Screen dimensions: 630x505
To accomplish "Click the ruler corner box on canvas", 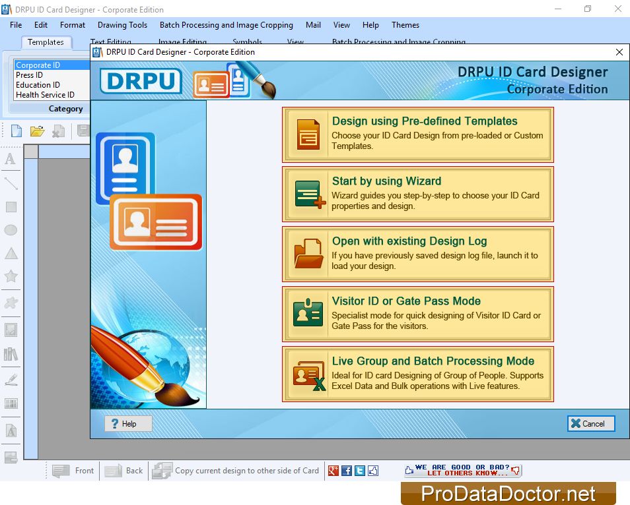I will (x=31, y=152).
